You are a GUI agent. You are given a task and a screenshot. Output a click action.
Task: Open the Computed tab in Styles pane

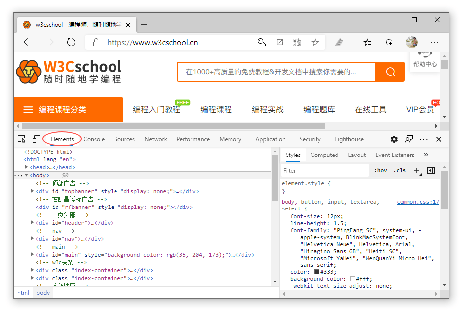coord(324,155)
